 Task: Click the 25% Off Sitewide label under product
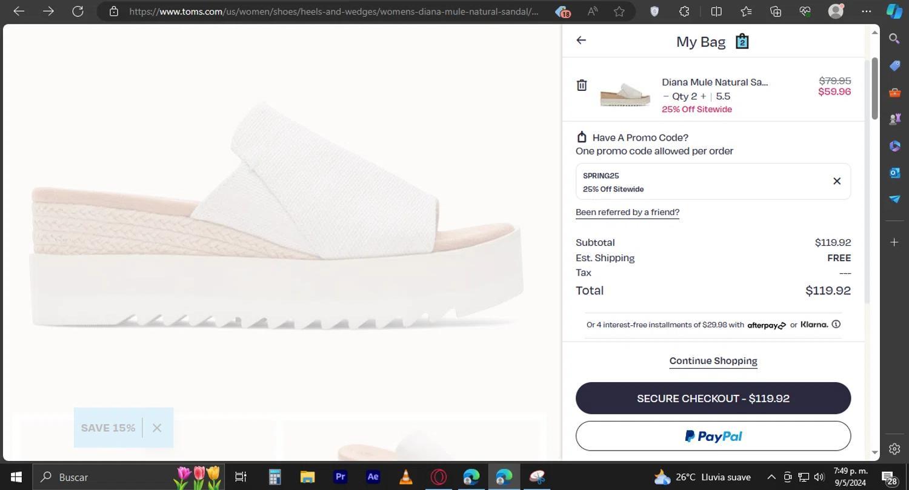[697, 109]
